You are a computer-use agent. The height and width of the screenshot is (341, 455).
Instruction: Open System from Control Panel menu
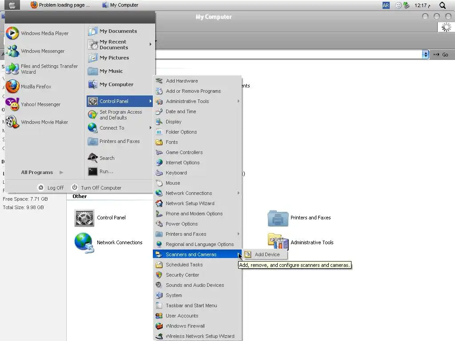click(x=198, y=295)
